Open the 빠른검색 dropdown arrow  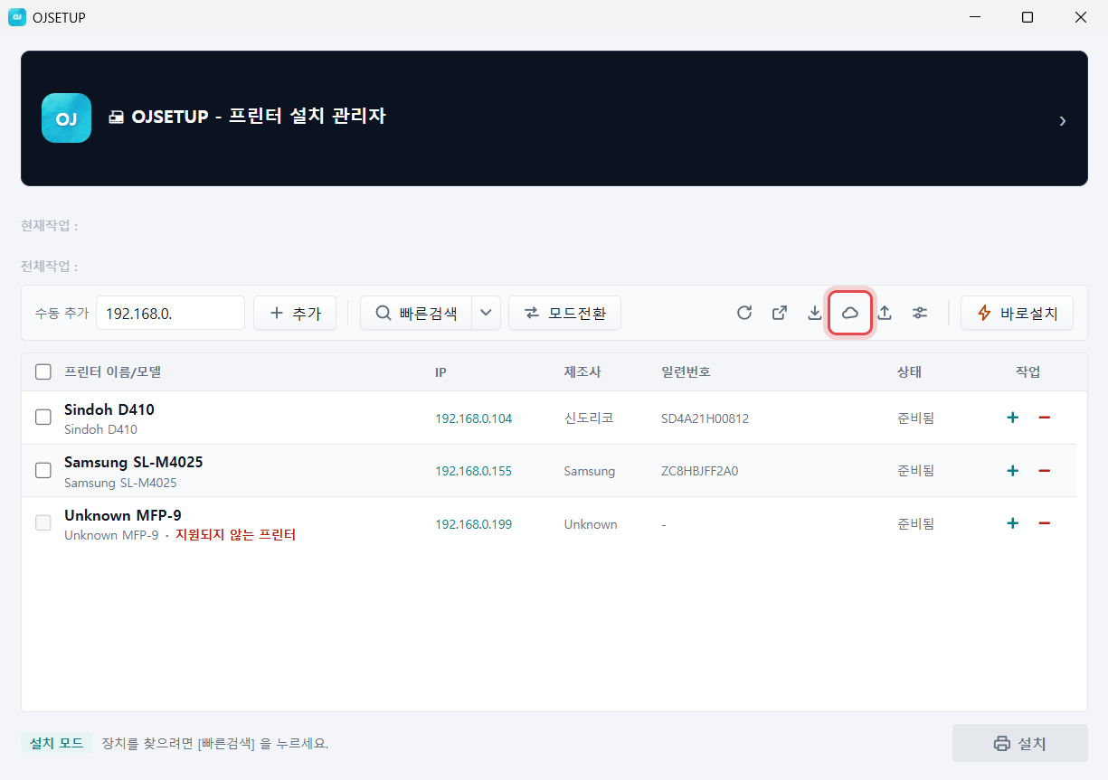pos(486,313)
